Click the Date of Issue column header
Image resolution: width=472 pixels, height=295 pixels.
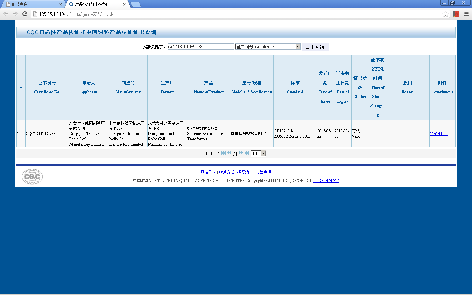(x=325, y=88)
